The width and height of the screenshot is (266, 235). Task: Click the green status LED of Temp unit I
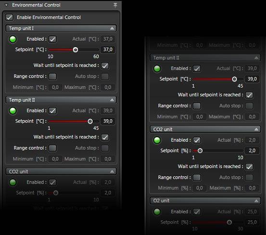point(13,39)
